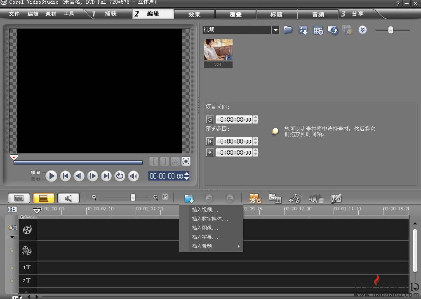Viewport: 421px width, 299px height.
Task: Adjust the timeline zoom slider
Action: click(x=133, y=198)
